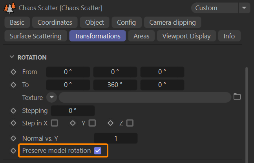This screenshot has width=254, height=163.
Task: Open the Custom layout dropdown arrow
Action: click(x=244, y=8)
